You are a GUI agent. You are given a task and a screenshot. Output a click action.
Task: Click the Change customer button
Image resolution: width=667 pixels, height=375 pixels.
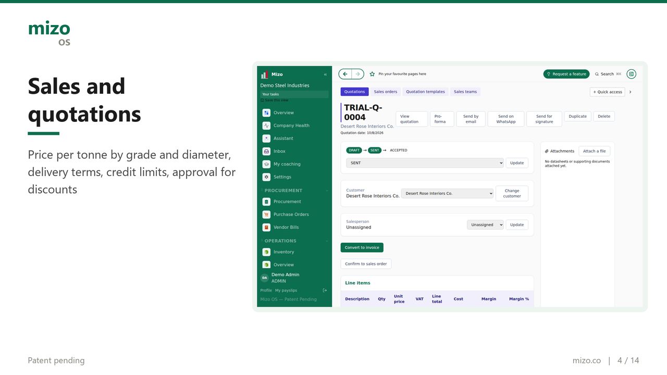512,193
